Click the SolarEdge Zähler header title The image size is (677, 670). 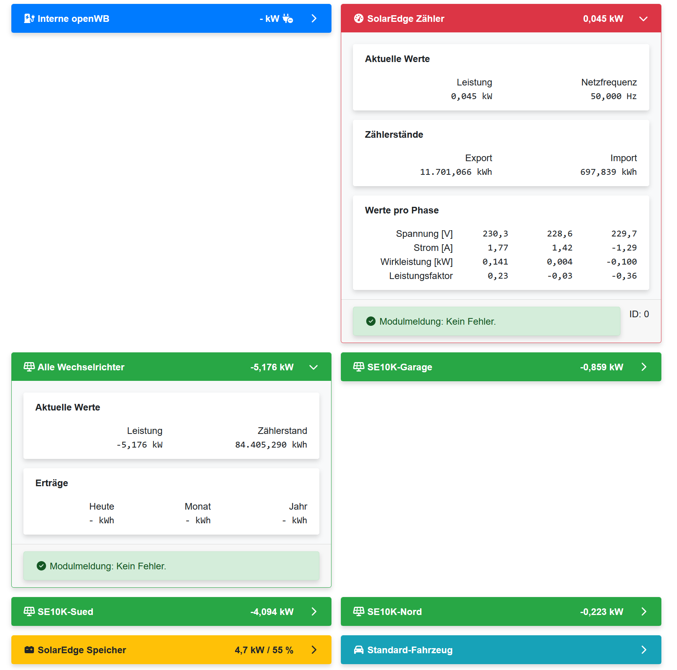coord(406,19)
